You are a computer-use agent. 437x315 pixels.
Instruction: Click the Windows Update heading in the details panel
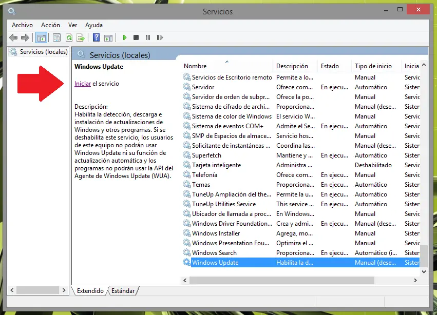tap(99, 67)
